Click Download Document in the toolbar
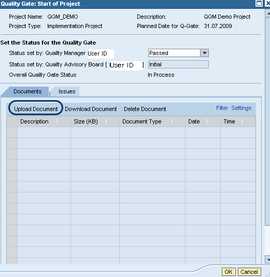 (91, 109)
